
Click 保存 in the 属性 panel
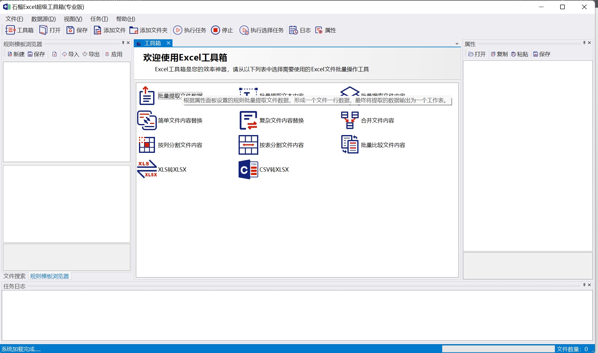click(542, 54)
